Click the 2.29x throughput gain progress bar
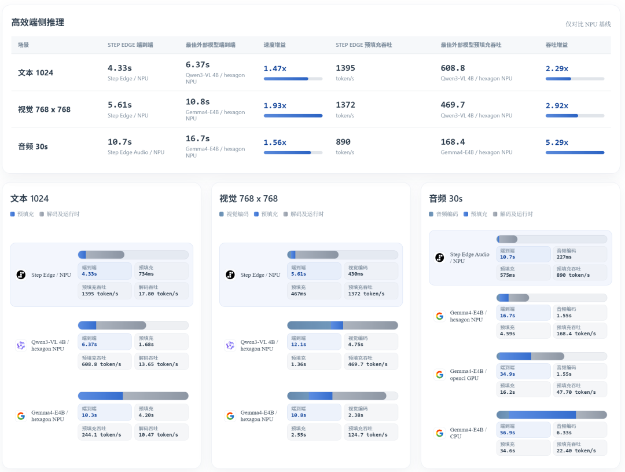The width and height of the screenshot is (625, 472). pos(575,79)
